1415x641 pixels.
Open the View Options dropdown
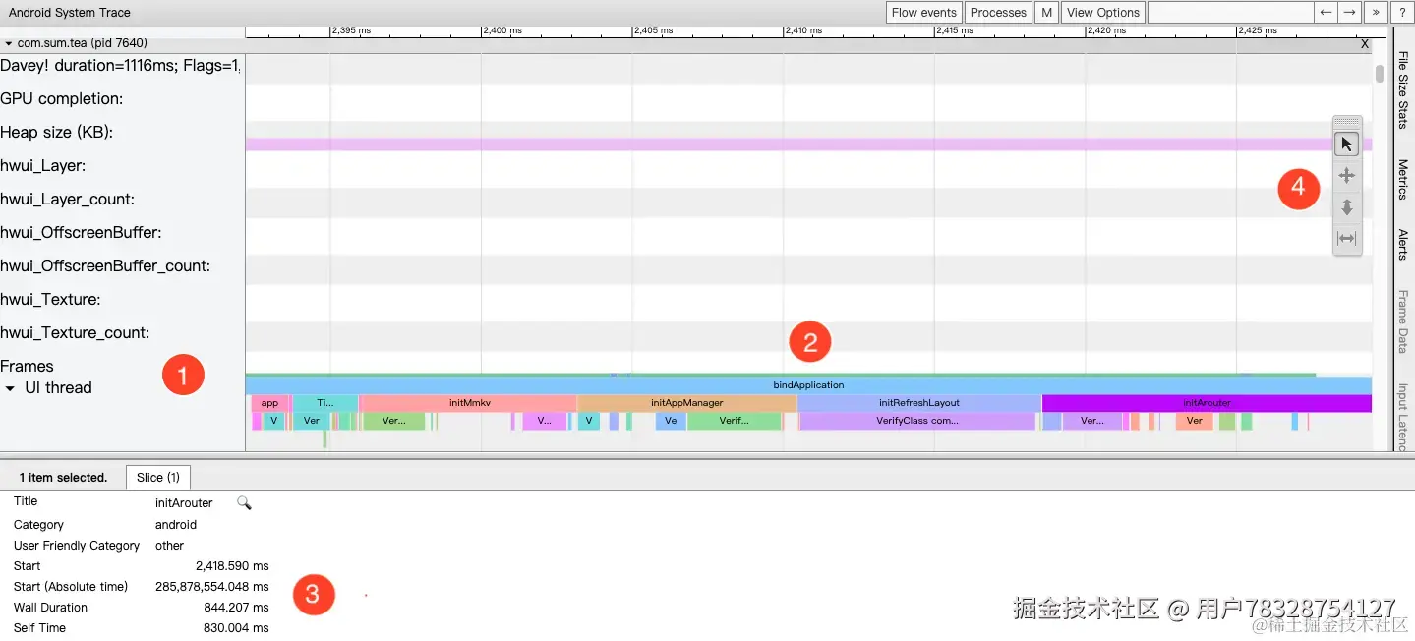[x=1102, y=13]
